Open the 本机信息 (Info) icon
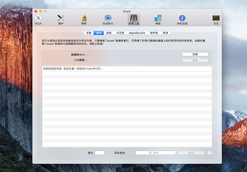This screenshot has width=247, height=172. (x=182, y=20)
